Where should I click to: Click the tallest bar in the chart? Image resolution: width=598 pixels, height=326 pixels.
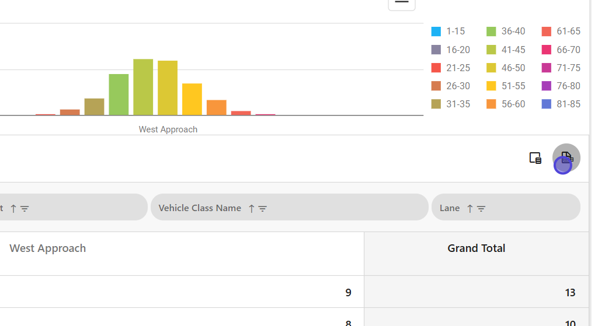(x=143, y=87)
